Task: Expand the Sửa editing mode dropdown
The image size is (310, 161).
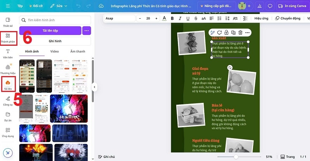Action: point(59,6)
